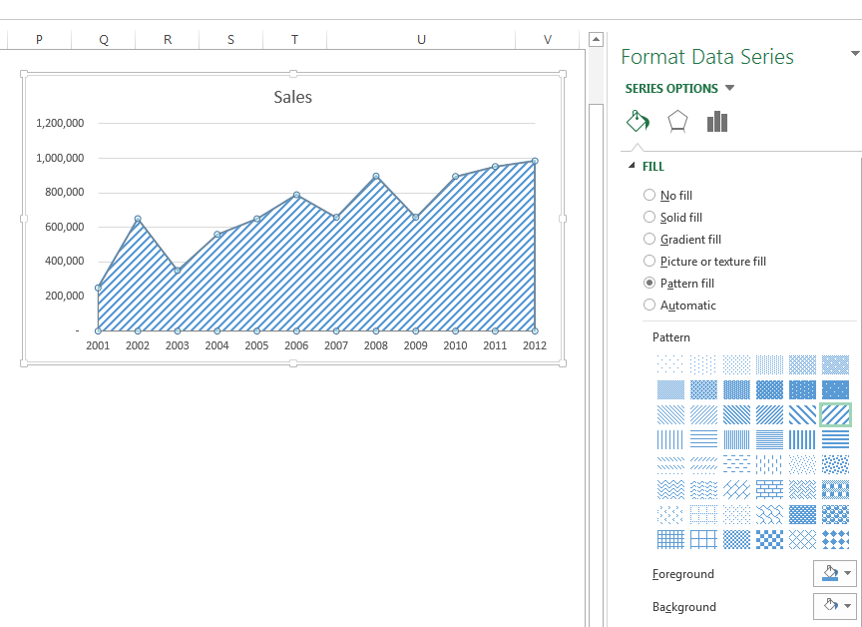Click the Foreground color button
Viewport: 862px width, 627px height.
(828, 574)
